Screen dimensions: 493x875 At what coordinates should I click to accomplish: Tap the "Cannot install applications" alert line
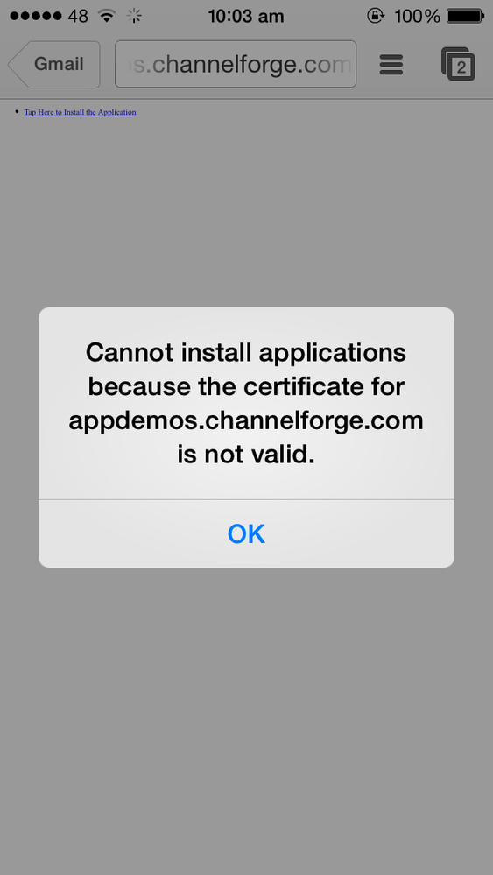246,353
